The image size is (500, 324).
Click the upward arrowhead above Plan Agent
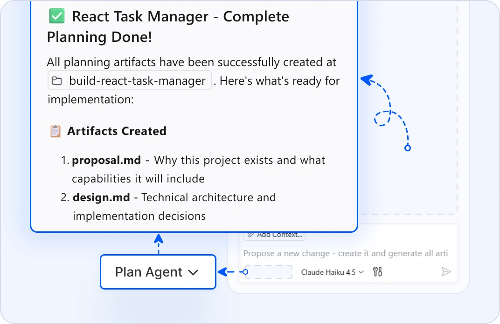[159, 238]
